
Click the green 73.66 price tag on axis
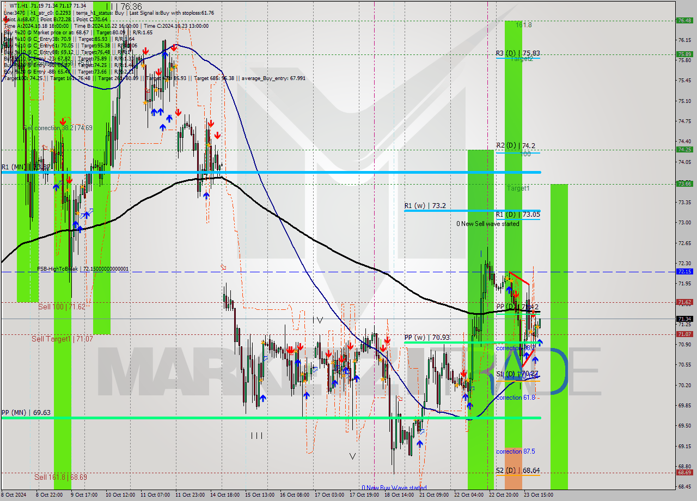[684, 184]
